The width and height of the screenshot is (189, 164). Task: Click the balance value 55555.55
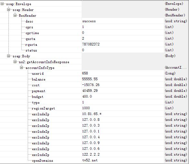[90, 79]
